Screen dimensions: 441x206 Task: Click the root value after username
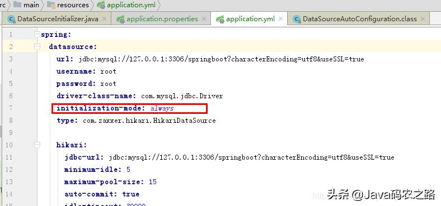108,71
